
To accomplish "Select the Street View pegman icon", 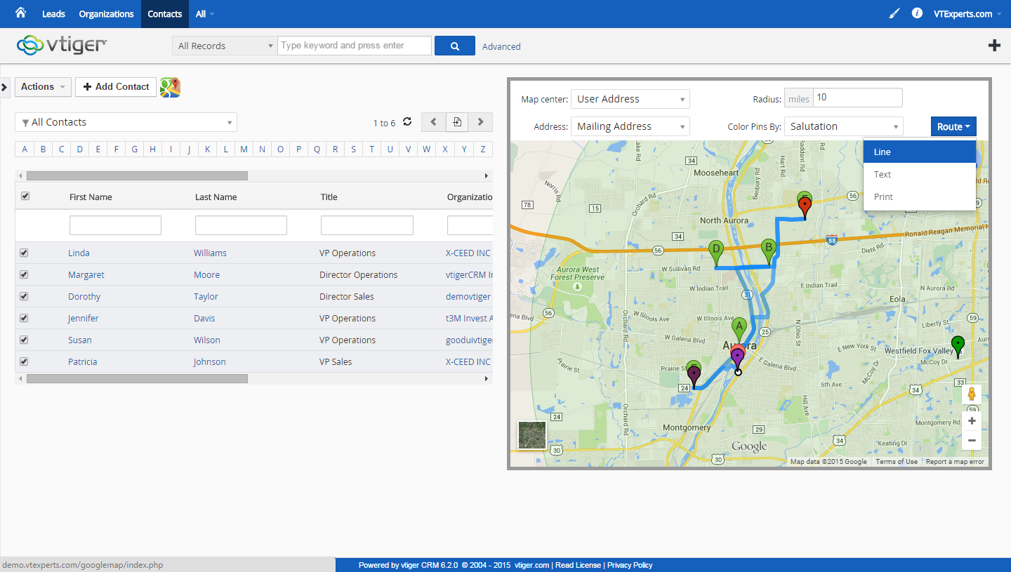I will 972,394.
